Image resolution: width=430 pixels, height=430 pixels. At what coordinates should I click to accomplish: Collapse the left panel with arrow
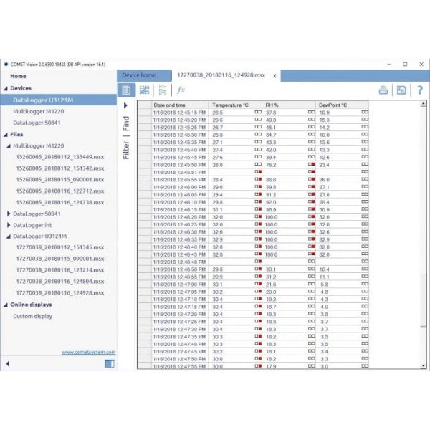tap(8, 363)
